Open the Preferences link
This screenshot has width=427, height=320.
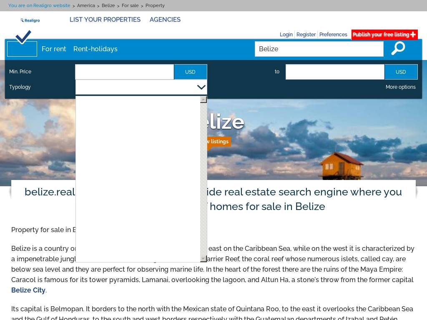(333, 35)
